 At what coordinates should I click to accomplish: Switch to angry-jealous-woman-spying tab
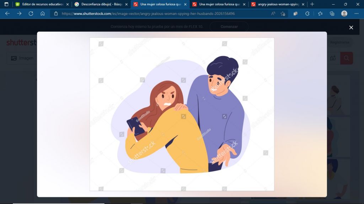pyautogui.click(x=278, y=4)
